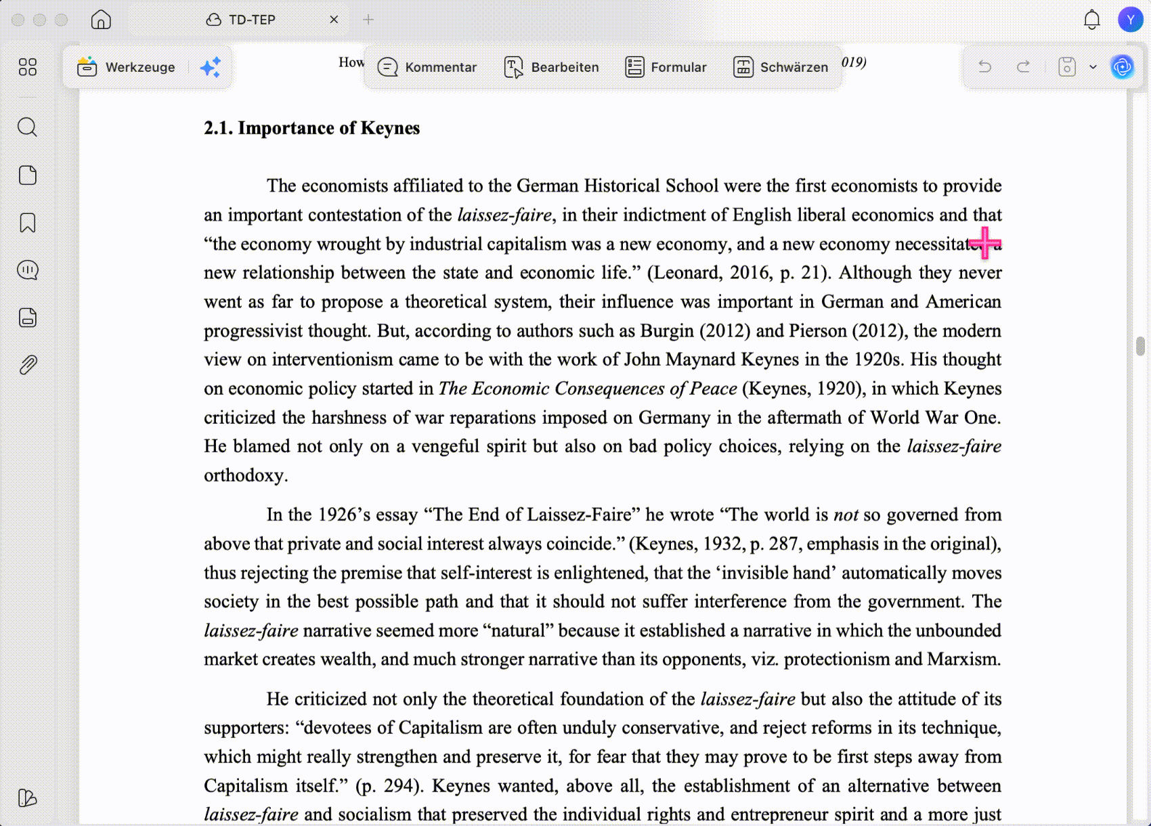Show the comments panel

pyautogui.click(x=28, y=270)
